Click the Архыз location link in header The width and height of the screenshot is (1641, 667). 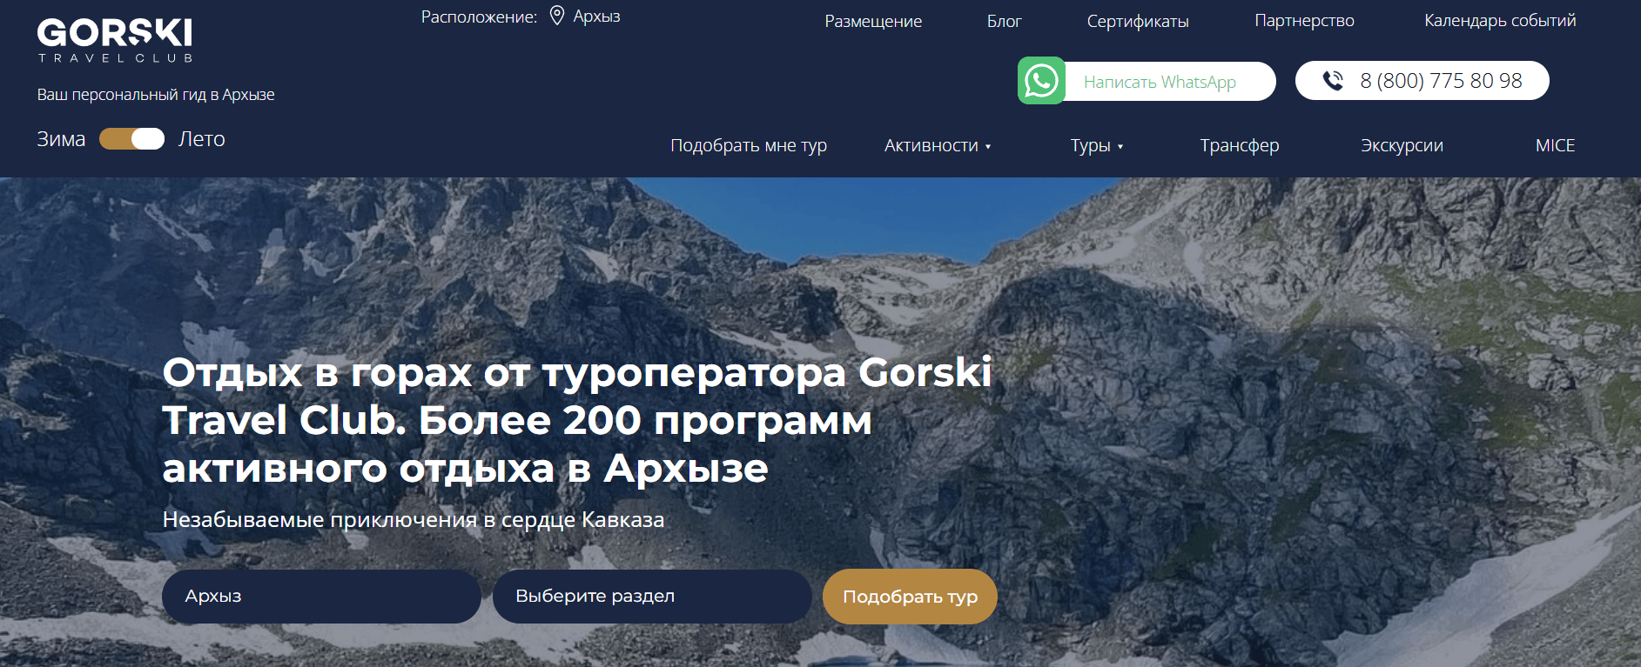tap(596, 17)
